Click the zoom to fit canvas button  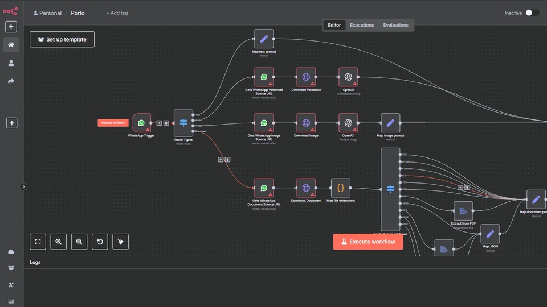[38, 242]
